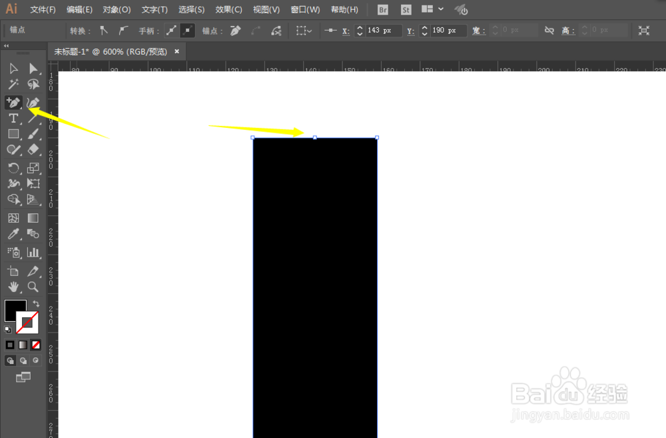Select the Column Graph tool
The width and height of the screenshot is (666, 438).
(x=33, y=253)
